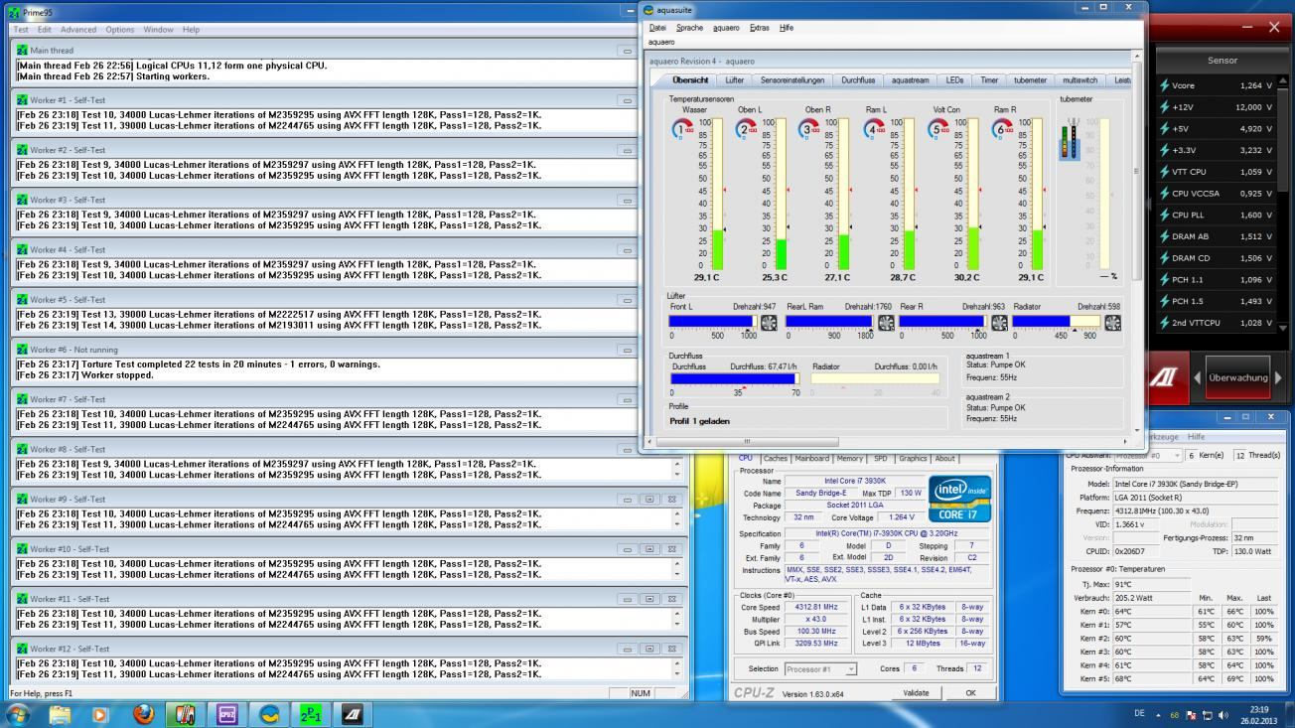Click the Rear R fan icon
The width and height of the screenshot is (1295, 728).
[998, 322]
